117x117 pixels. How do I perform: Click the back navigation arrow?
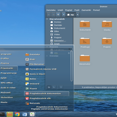[x=49, y=15]
